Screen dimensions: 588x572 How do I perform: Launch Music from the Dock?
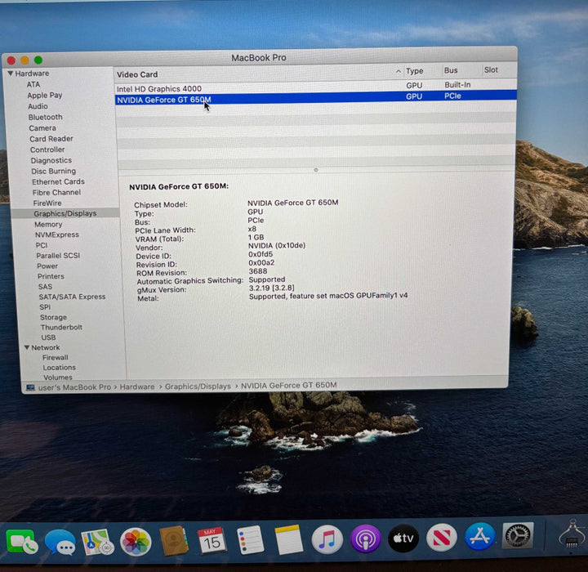click(327, 539)
